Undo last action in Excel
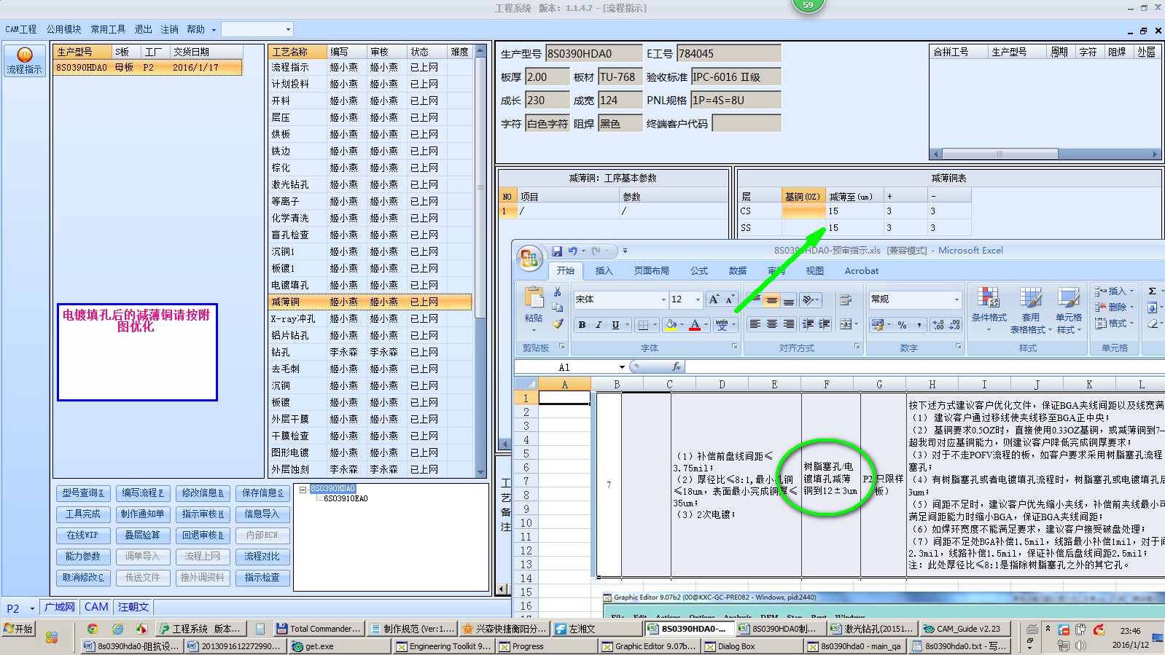The height and width of the screenshot is (655, 1165). point(573,251)
